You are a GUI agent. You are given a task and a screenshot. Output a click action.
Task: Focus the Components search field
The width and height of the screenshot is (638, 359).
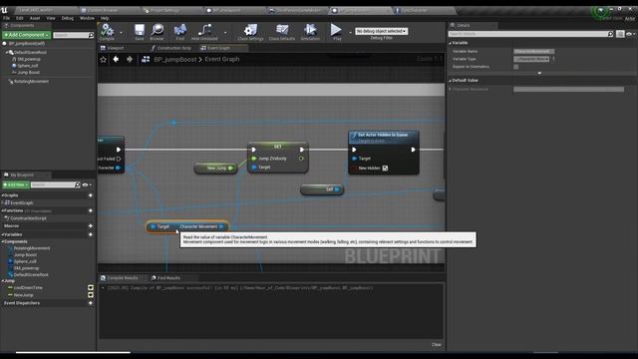(71, 36)
